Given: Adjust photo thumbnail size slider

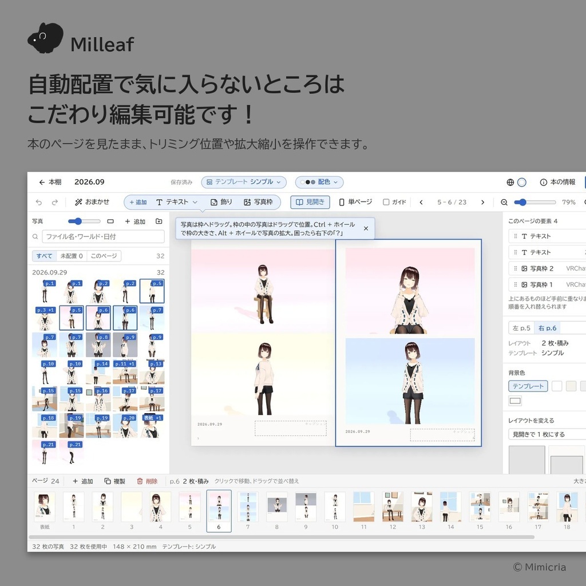Looking at the screenshot, I should click(x=84, y=221).
